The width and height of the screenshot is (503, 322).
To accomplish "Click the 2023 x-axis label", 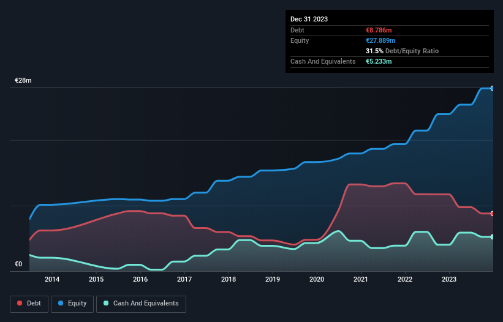I will coord(449,279).
